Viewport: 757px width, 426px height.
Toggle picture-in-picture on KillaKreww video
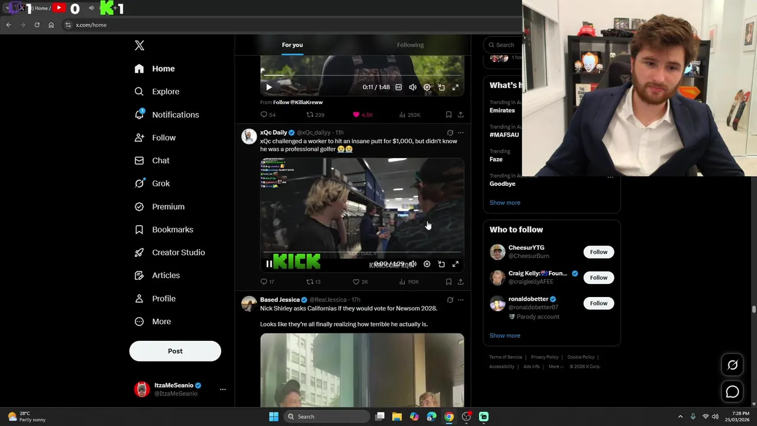441,87
